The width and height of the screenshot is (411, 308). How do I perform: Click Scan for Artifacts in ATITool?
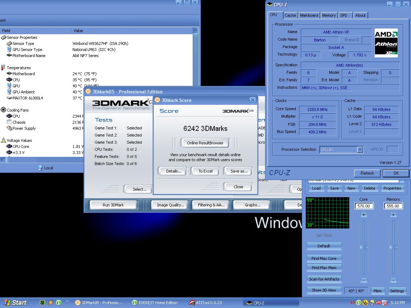(324, 279)
